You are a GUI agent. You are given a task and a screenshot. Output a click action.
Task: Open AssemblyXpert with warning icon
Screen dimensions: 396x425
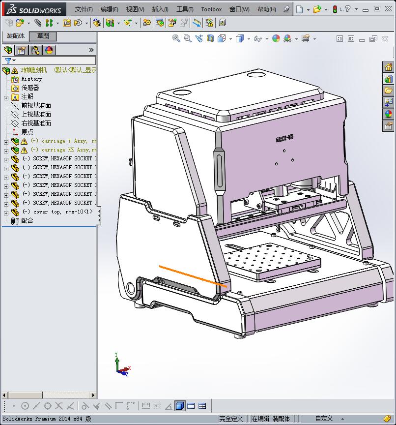[209, 23]
